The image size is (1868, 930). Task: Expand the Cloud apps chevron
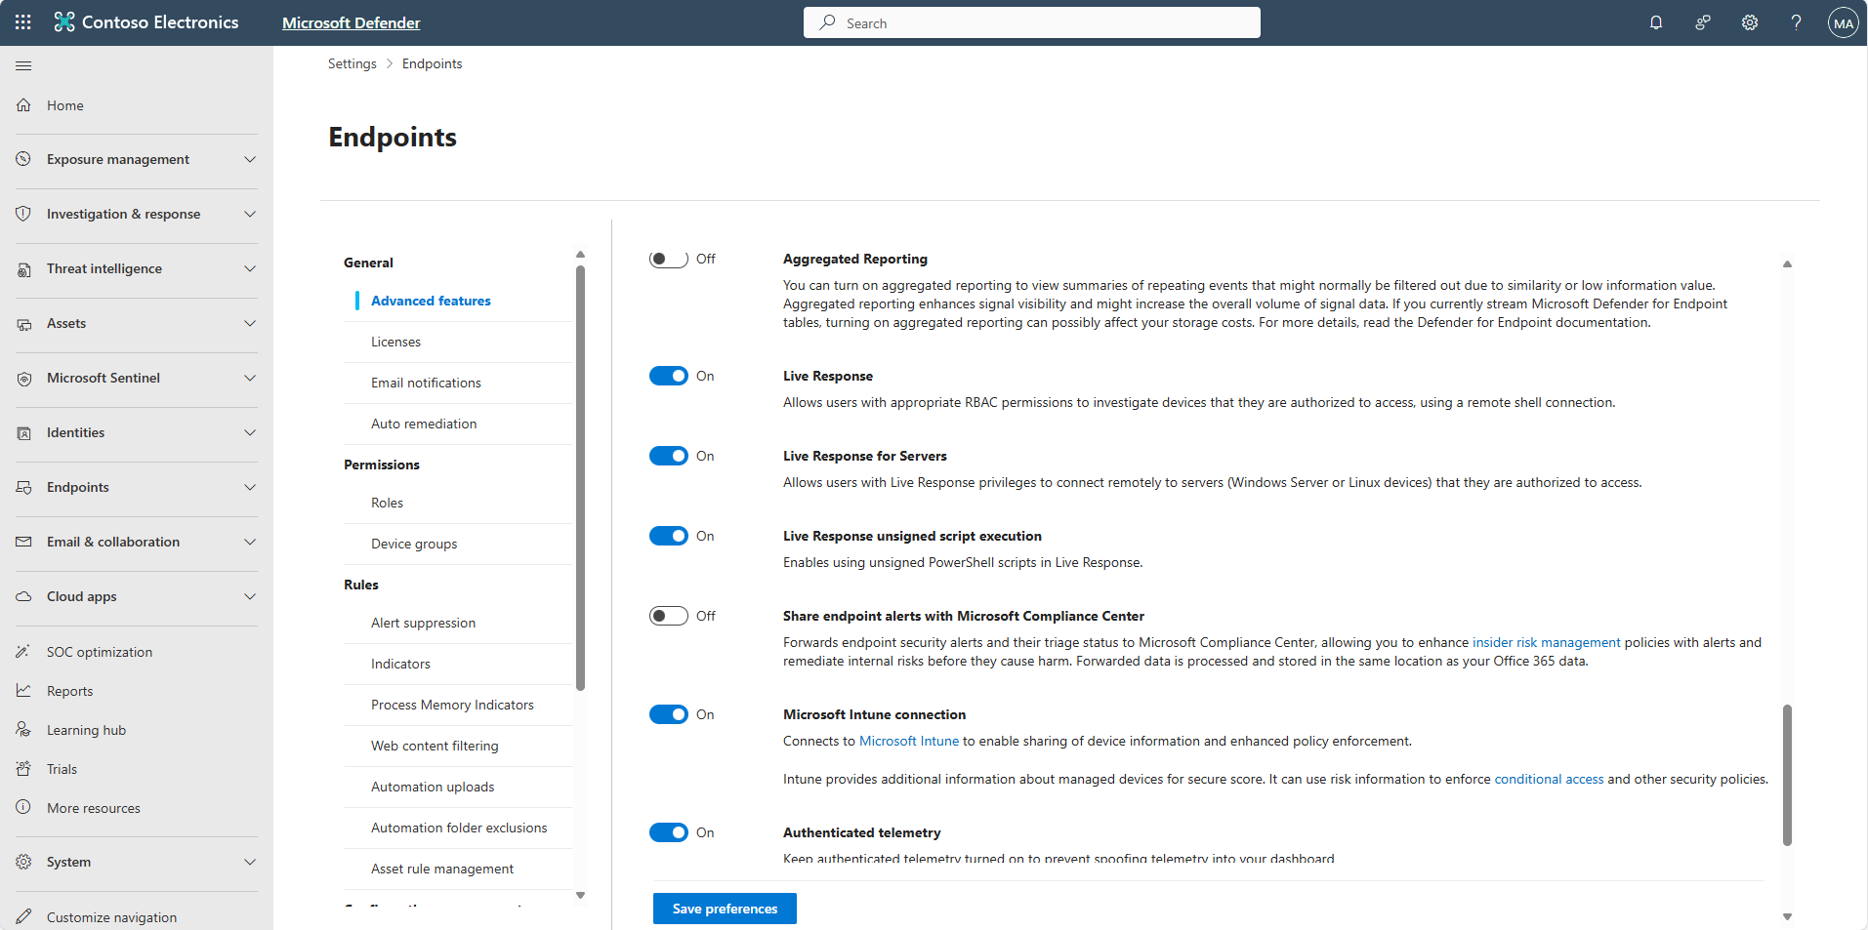click(250, 596)
